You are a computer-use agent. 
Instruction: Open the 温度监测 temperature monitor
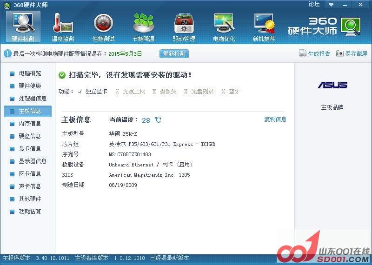pos(63,27)
